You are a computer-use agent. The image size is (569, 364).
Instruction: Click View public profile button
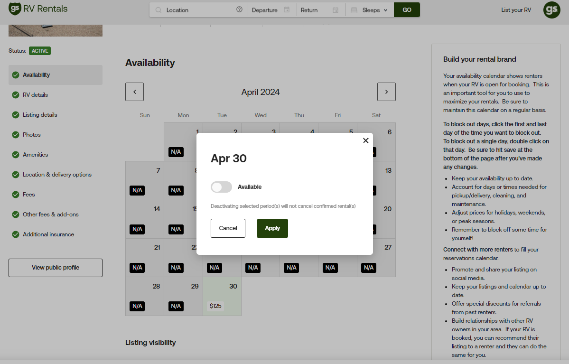click(56, 268)
